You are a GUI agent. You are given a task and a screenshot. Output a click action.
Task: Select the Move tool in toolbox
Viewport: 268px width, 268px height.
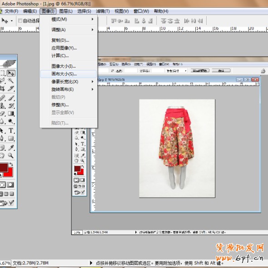pos(11,73)
